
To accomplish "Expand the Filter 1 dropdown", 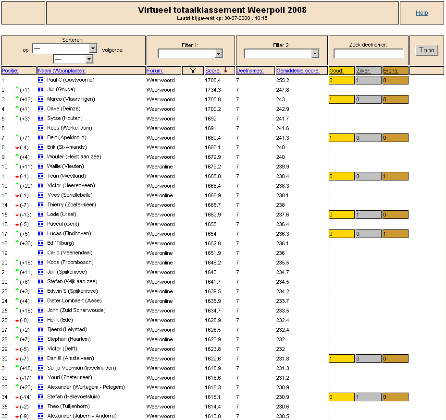I will click(190, 53).
